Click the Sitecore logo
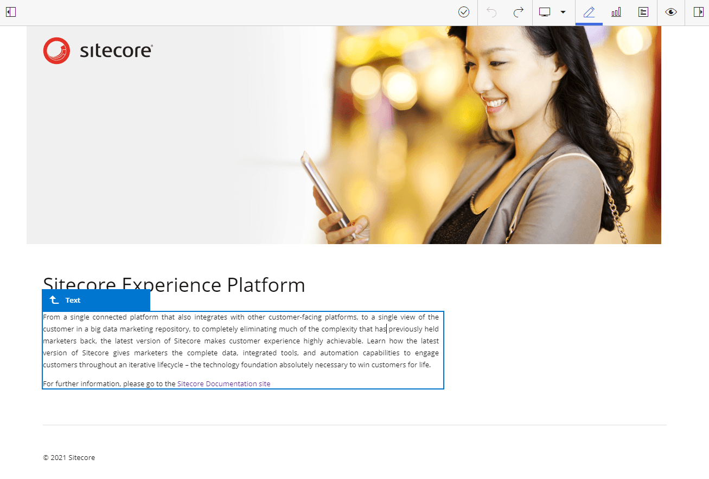709x479 pixels. click(x=98, y=50)
